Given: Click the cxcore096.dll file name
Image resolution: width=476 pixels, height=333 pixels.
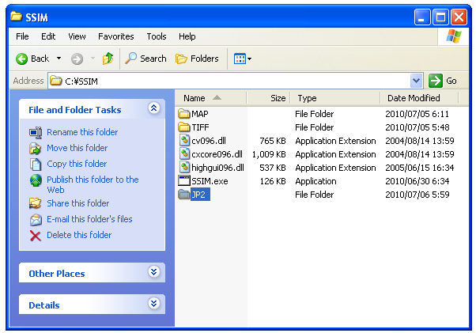Looking at the screenshot, I should point(217,154).
